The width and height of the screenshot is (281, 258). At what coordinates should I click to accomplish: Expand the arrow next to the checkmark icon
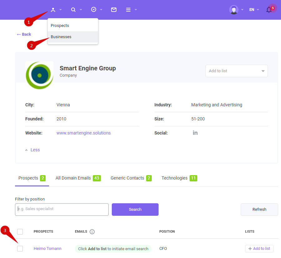101,10
